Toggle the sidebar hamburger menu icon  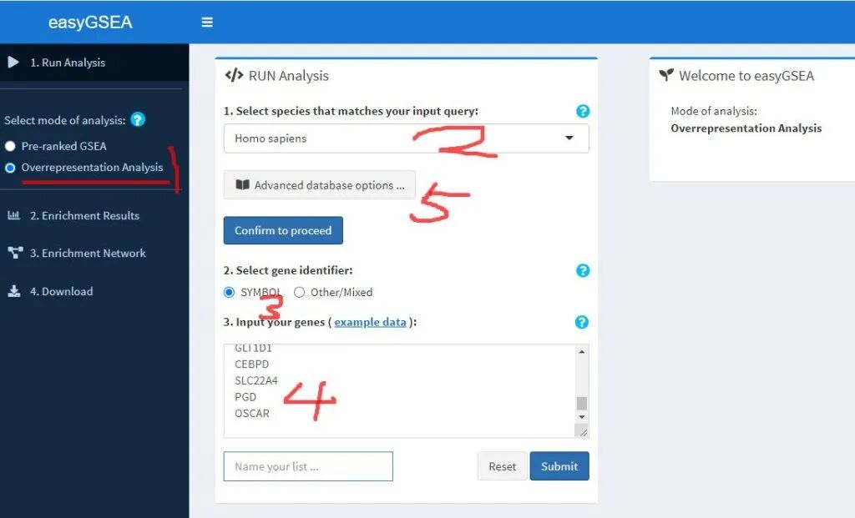[x=207, y=23]
